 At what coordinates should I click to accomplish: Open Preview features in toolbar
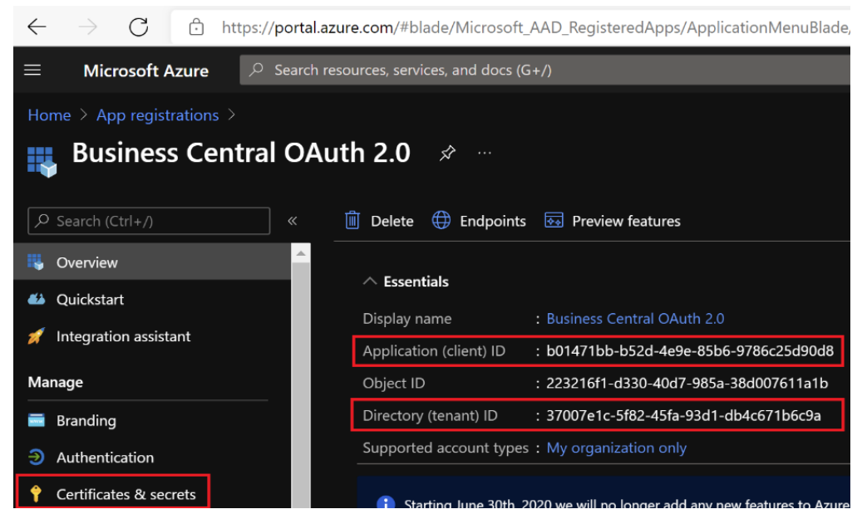click(x=613, y=221)
